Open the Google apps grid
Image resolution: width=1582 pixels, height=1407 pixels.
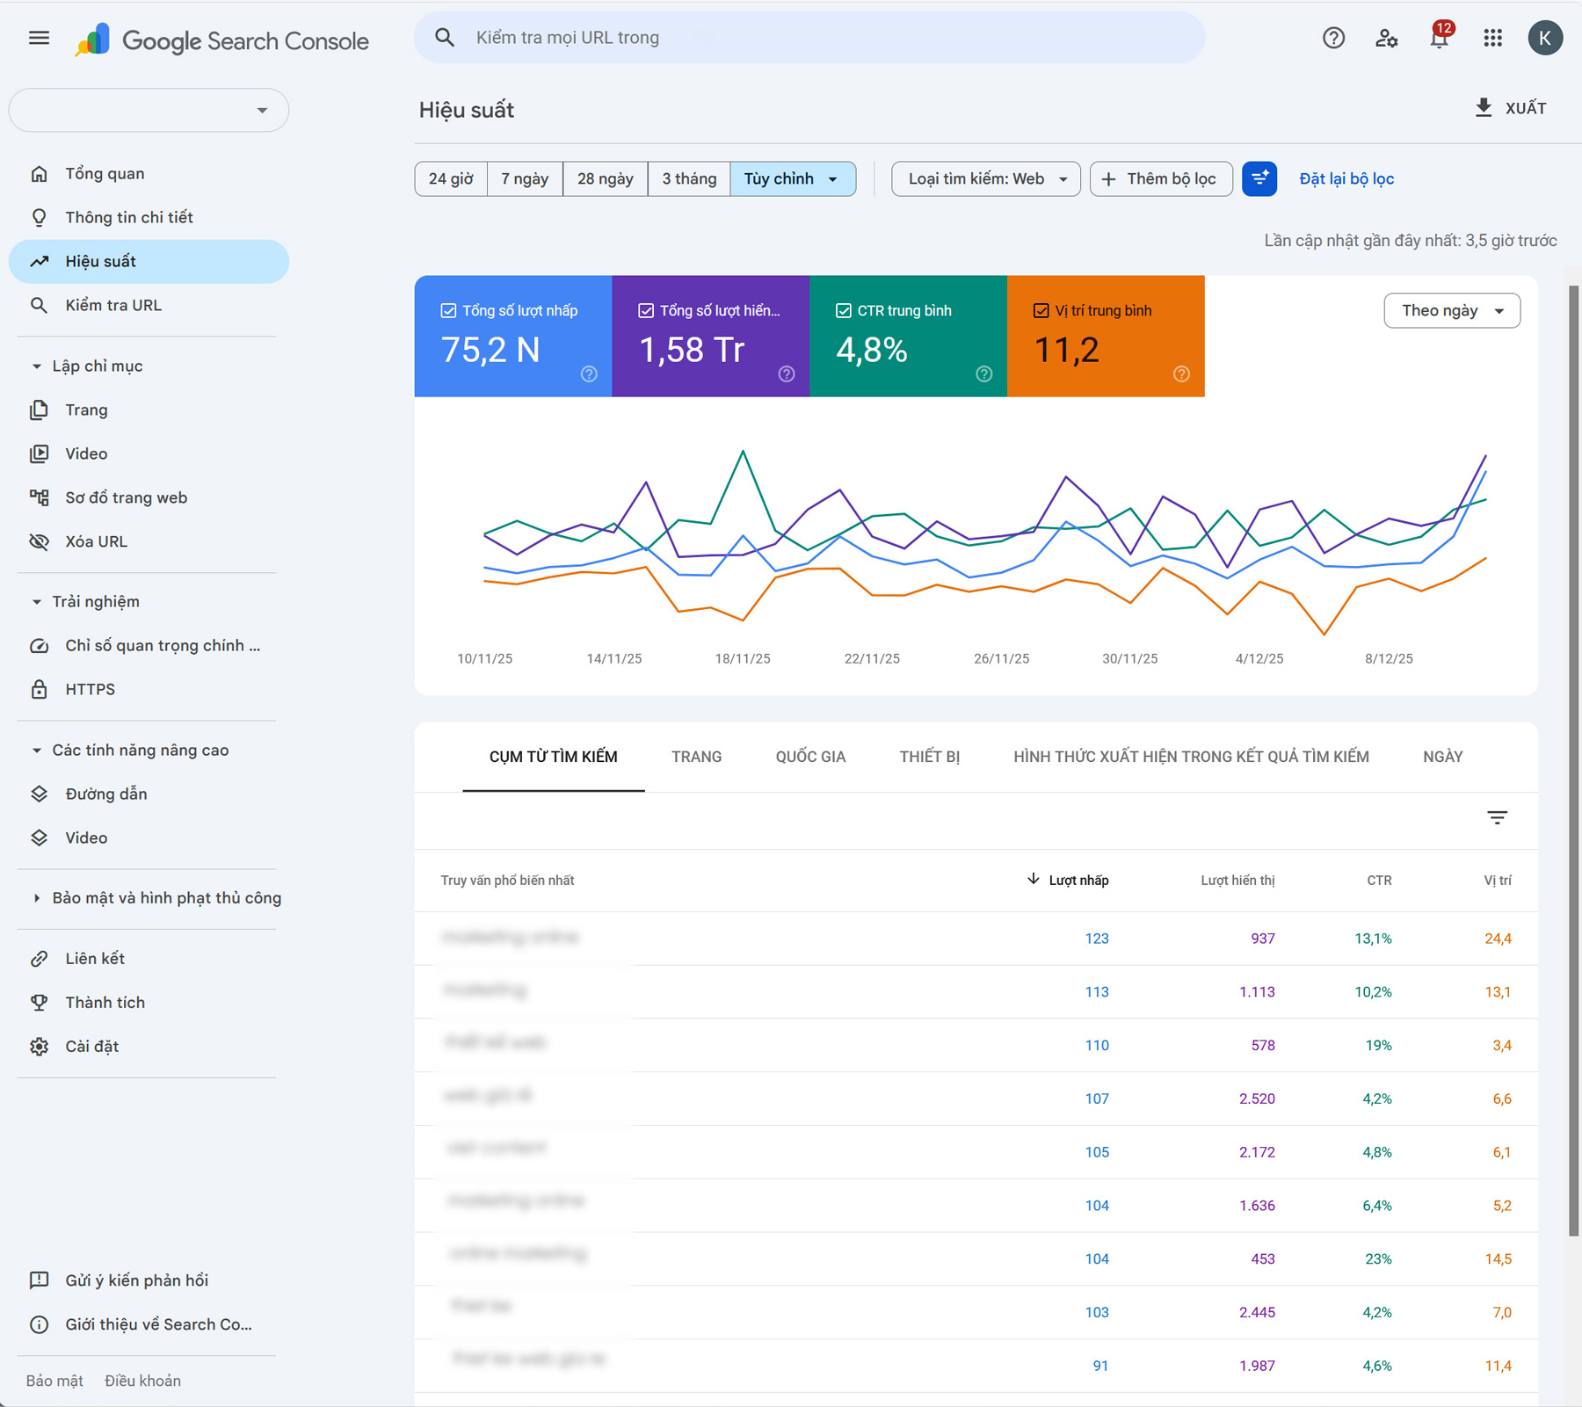point(1492,38)
